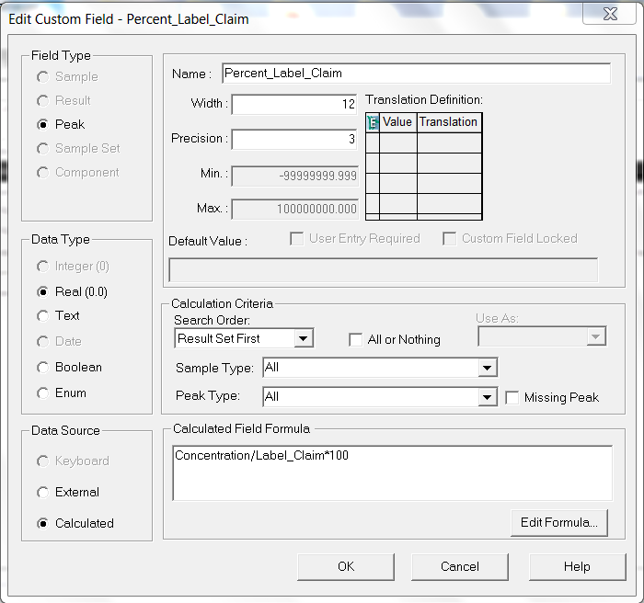Viewport: 644px width, 603px height.
Task: Click the Edit Formula button
Action: (558, 522)
